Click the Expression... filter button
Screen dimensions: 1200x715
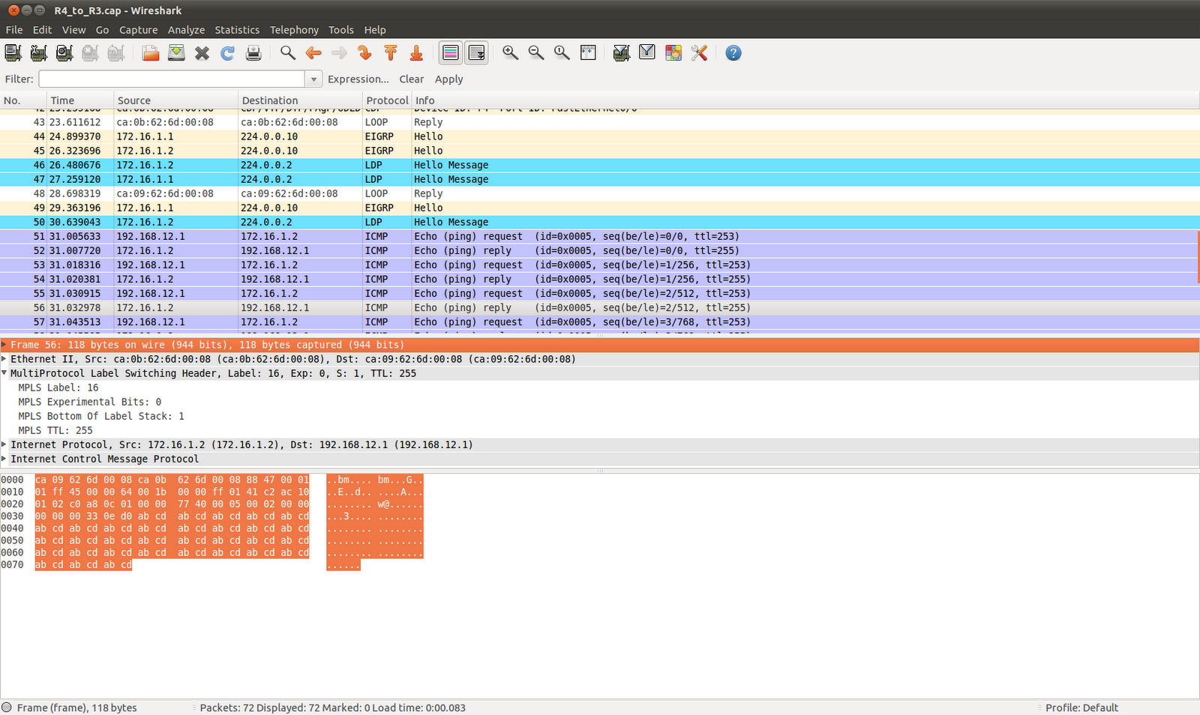(358, 79)
